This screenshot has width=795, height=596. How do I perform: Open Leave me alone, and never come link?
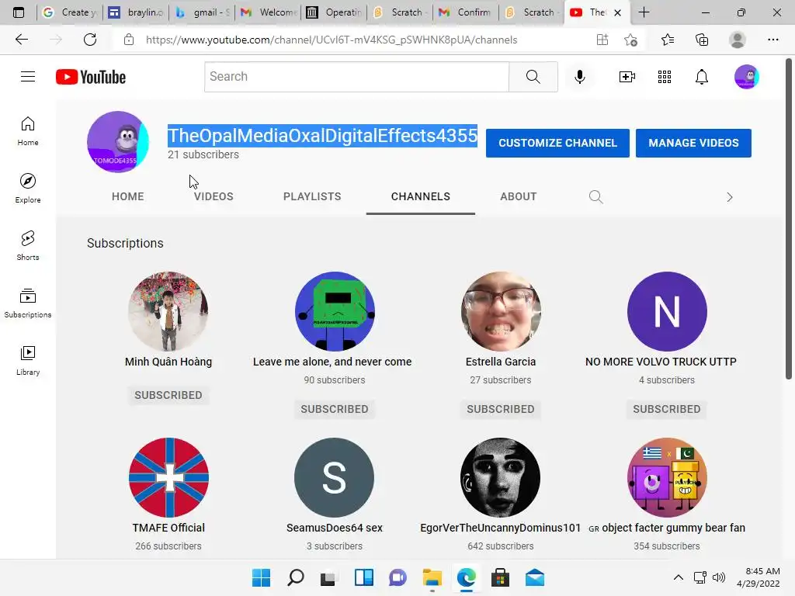pos(332,362)
